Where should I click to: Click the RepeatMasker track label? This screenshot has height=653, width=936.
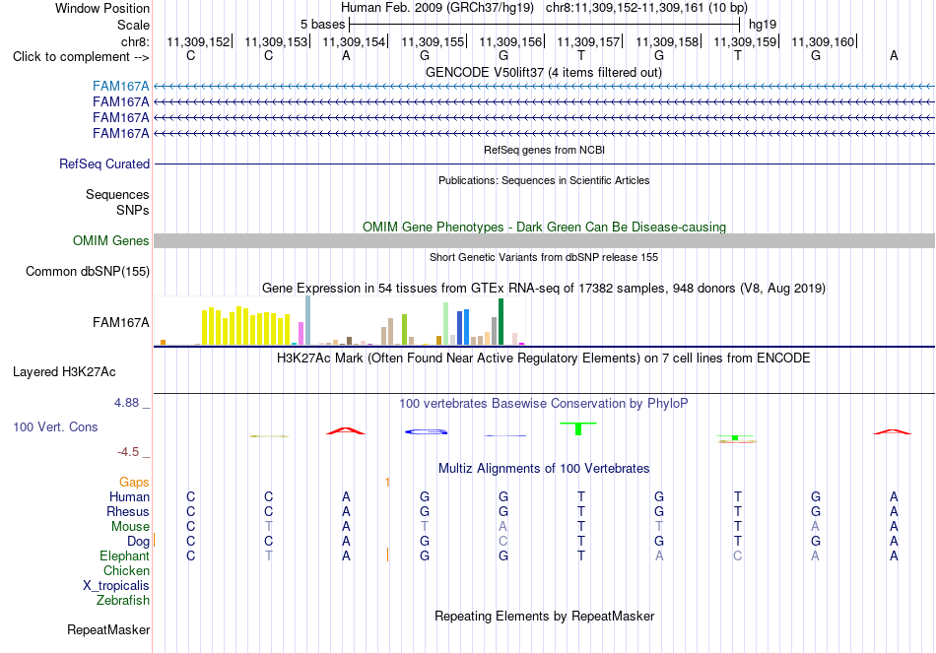[108, 629]
